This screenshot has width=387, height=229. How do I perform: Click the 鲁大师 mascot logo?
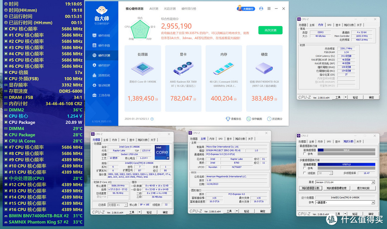[101, 10]
